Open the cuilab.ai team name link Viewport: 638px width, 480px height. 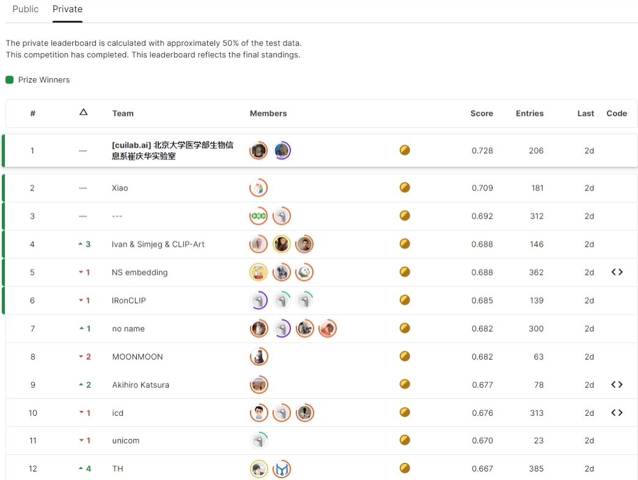(x=172, y=151)
